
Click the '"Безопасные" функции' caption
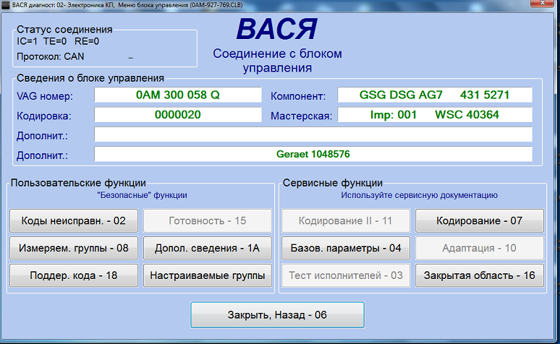tap(142, 195)
